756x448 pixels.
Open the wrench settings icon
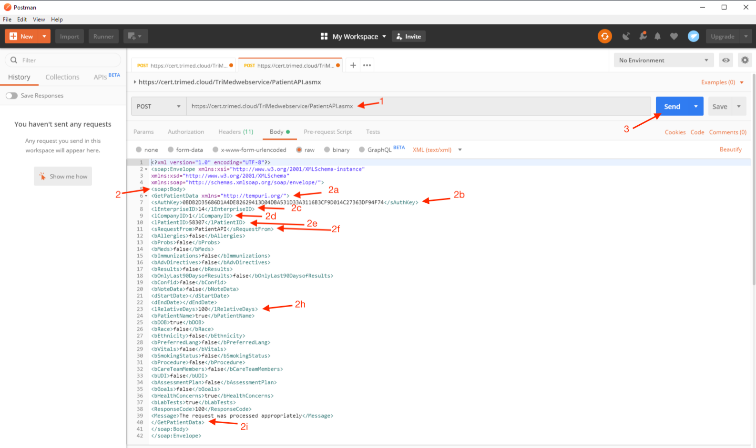tap(643, 36)
